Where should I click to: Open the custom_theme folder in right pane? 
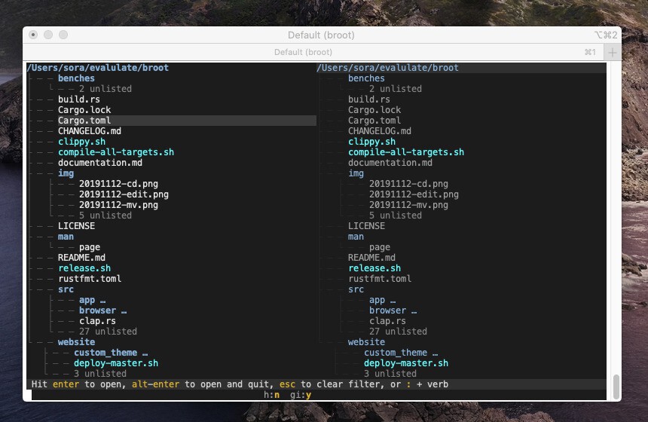tap(396, 353)
